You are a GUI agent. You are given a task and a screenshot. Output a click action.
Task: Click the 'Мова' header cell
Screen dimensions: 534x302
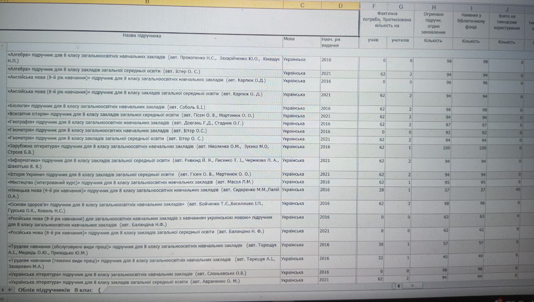[301, 39]
